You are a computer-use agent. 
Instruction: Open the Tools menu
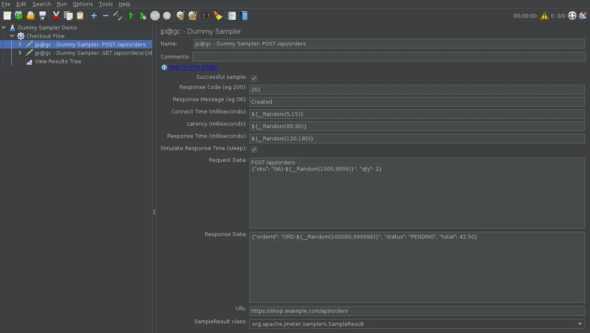pyautogui.click(x=106, y=4)
